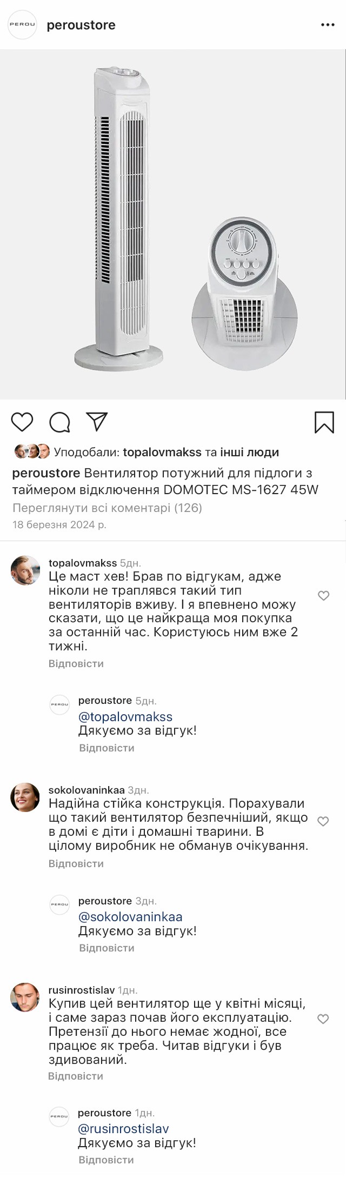The image size is (346, 1178).
Task: Like topalovmakss's comment
Action: [323, 596]
